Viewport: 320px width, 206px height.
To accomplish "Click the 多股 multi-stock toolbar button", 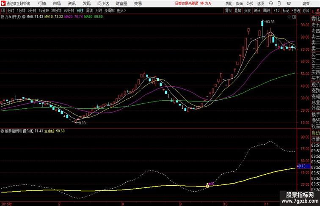I will [x=247, y=11].
